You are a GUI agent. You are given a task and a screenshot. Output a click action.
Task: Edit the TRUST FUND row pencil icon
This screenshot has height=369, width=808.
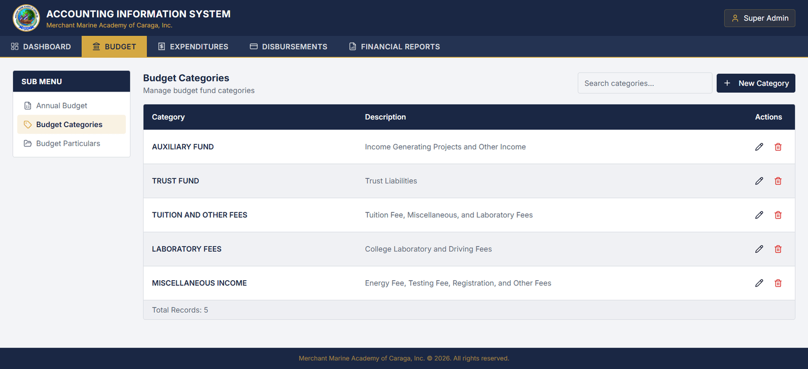(x=759, y=181)
